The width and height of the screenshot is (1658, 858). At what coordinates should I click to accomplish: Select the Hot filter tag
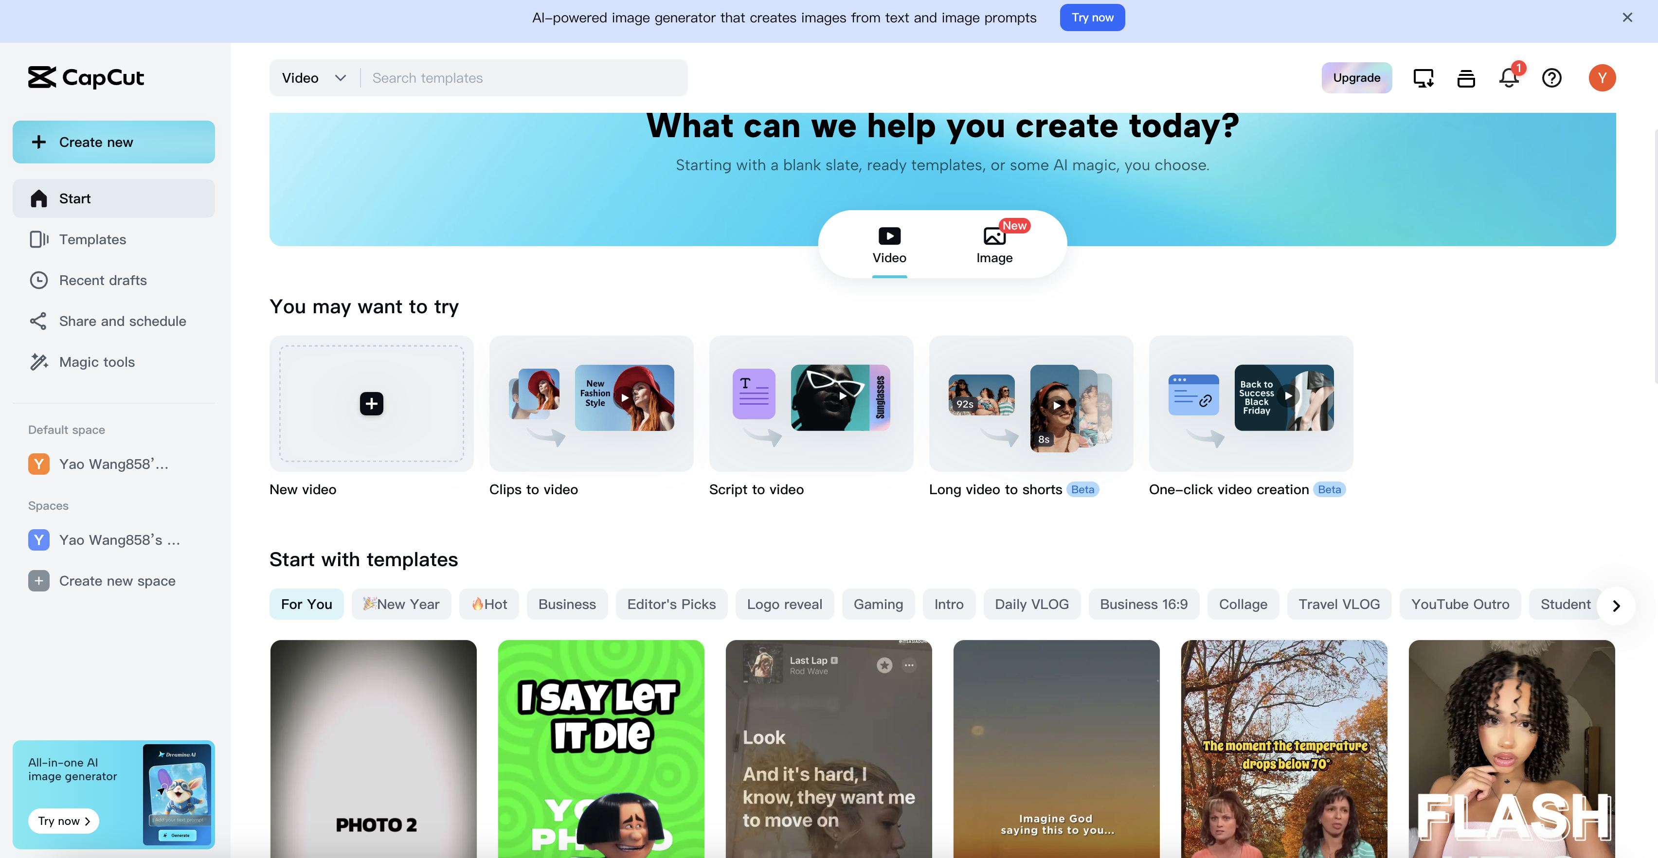point(489,604)
